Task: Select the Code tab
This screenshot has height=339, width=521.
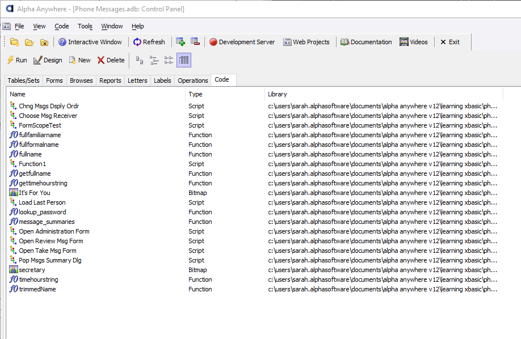Action: (224, 80)
